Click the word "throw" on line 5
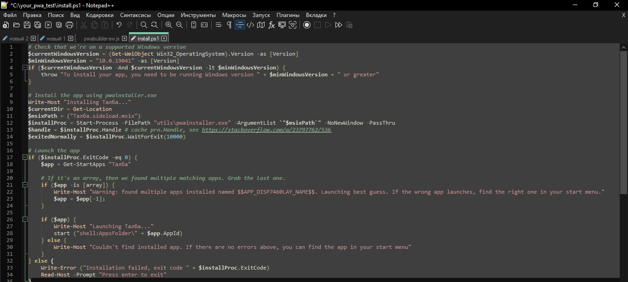Image resolution: width=628 pixels, height=282 pixels. 49,75
